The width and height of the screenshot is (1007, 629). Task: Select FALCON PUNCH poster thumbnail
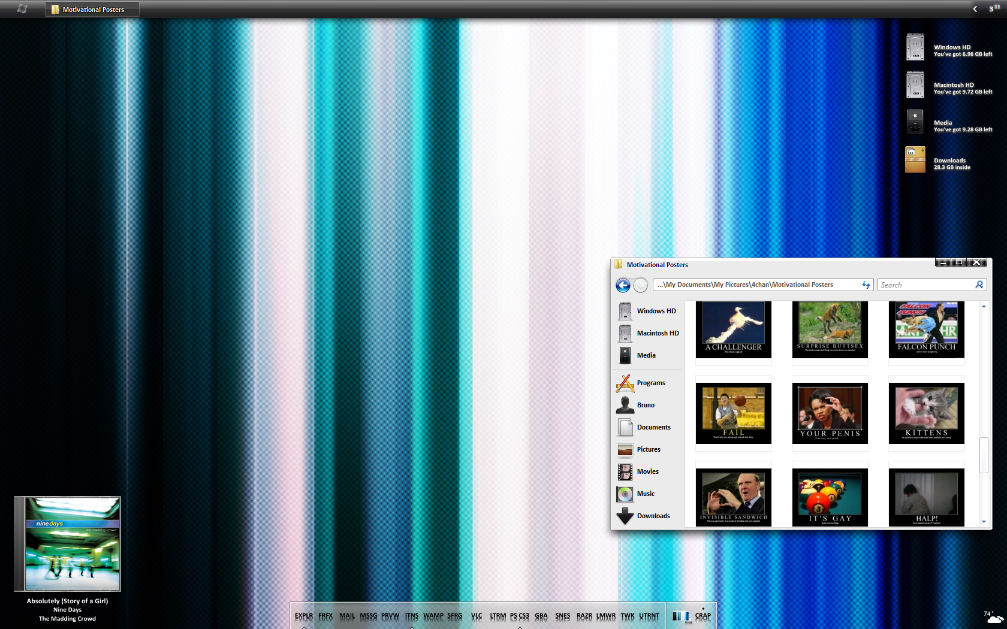[927, 329]
